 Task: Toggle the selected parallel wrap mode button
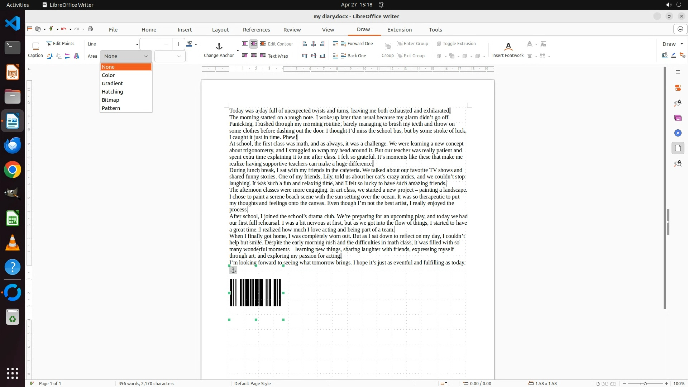pos(253,44)
